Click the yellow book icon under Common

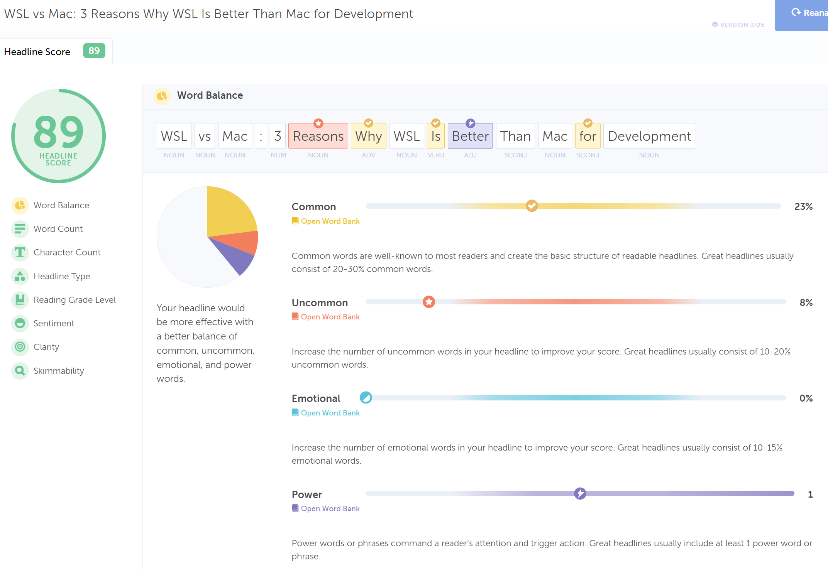(295, 221)
